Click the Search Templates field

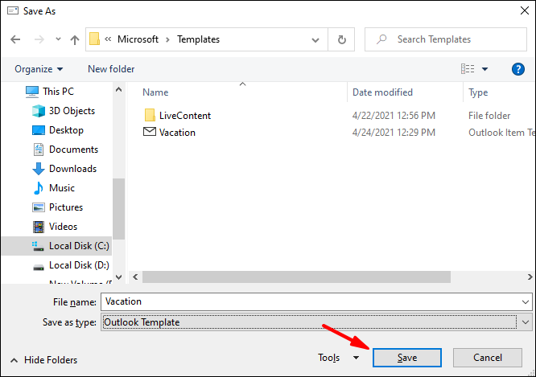pos(446,39)
